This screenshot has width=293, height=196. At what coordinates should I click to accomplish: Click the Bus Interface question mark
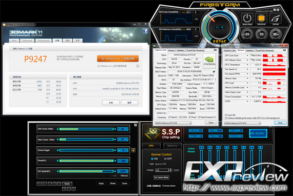[215, 79]
